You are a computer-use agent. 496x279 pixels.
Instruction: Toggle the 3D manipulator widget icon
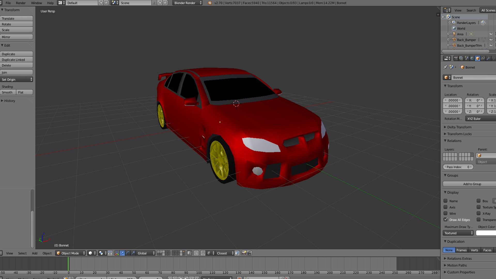[x=117, y=253]
